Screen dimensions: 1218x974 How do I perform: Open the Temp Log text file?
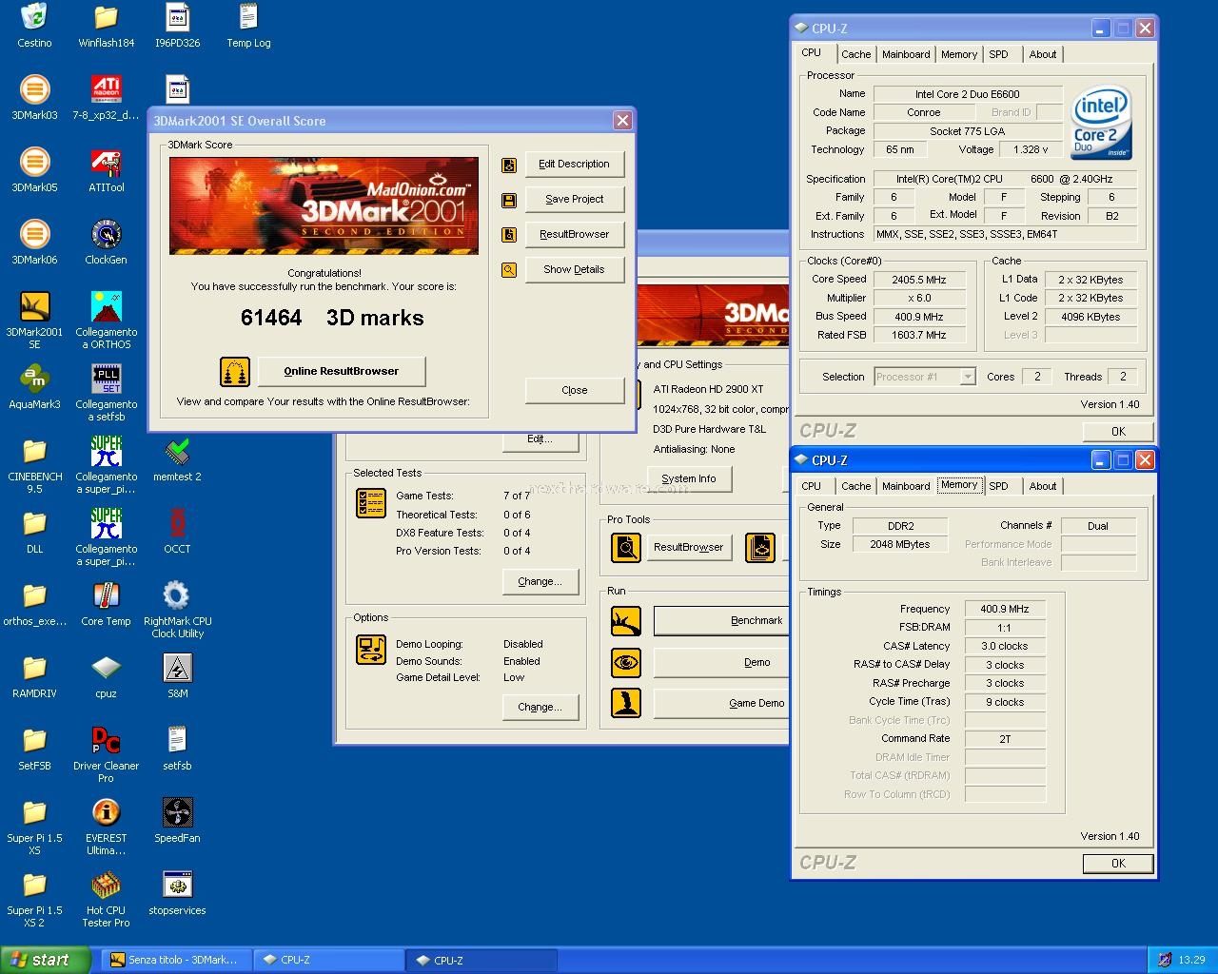[x=248, y=17]
